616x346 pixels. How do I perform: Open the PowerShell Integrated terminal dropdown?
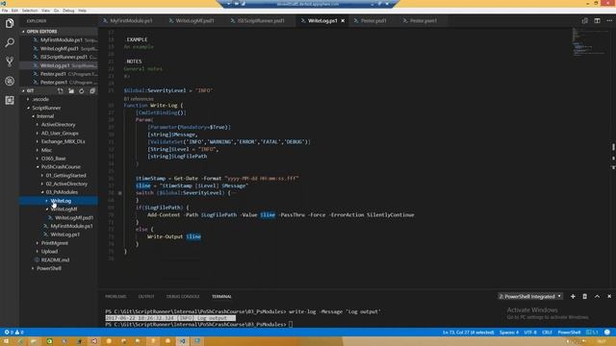coord(530,297)
